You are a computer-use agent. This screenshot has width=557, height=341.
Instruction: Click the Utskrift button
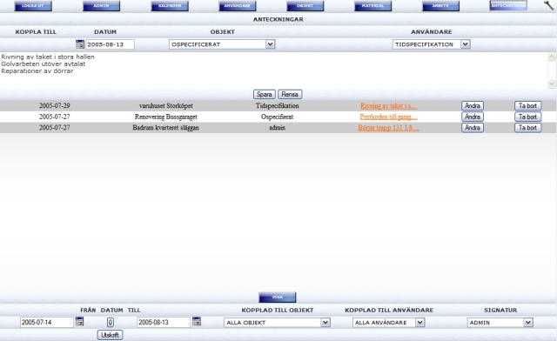click(111, 335)
